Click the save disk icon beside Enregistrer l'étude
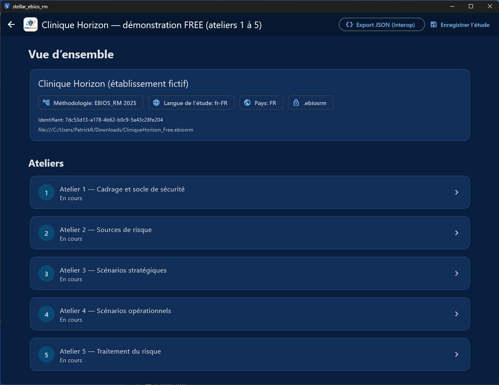 click(x=433, y=25)
